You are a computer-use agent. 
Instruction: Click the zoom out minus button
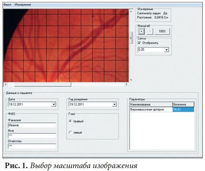click(x=150, y=31)
